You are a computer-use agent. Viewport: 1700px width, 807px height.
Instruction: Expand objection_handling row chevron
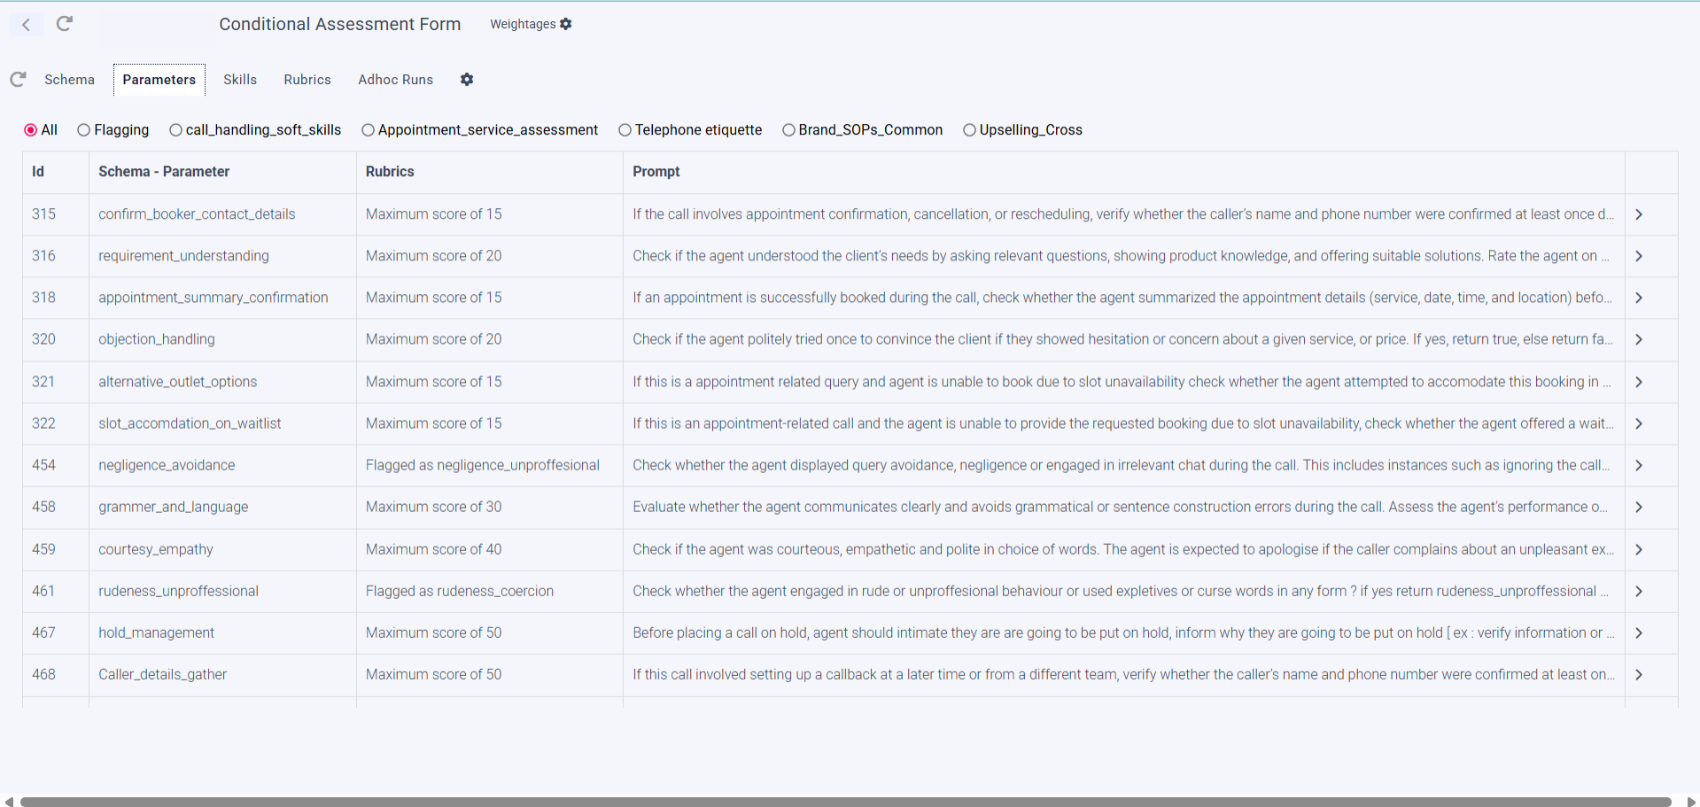pos(1639,339)
